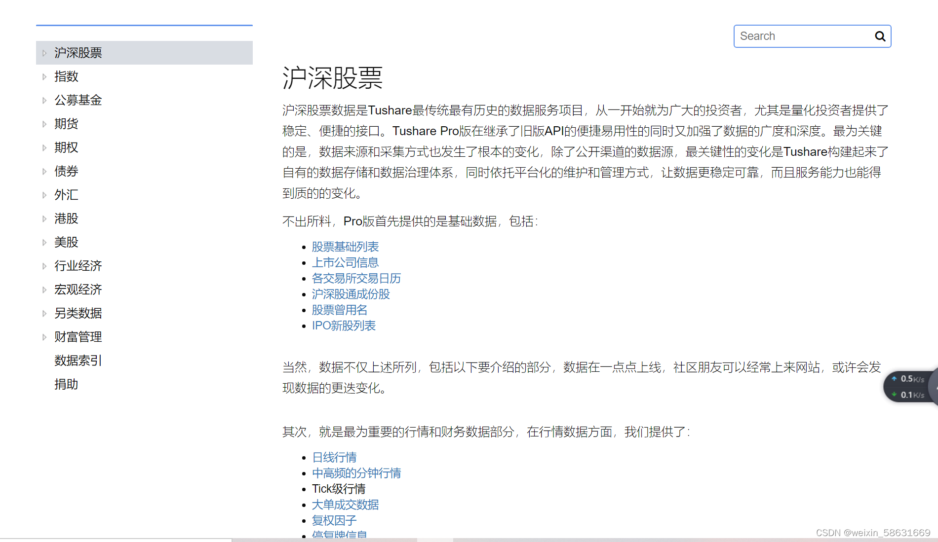Click the 沪深股票 page heading
The width and height of the screenshot is (938, 542).
coord(333,78)
